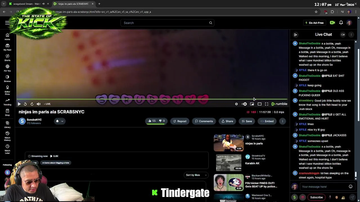Save the video

[x=247, y=121]
